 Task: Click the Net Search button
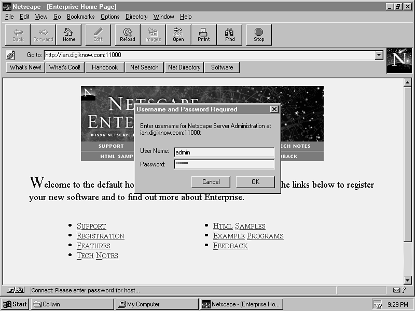pyautogui.click(x=144, y=67)
